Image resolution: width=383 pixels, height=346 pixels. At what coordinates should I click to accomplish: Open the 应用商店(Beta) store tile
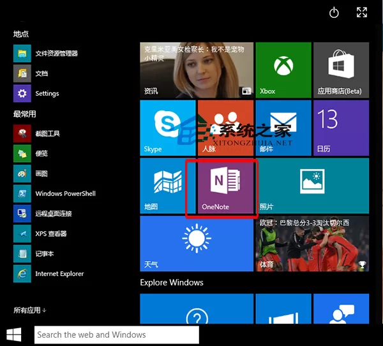342,70
